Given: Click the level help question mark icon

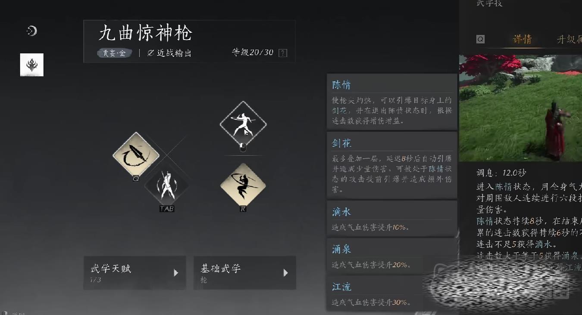Looking at the screenshot, I should (x=283, y=53).
